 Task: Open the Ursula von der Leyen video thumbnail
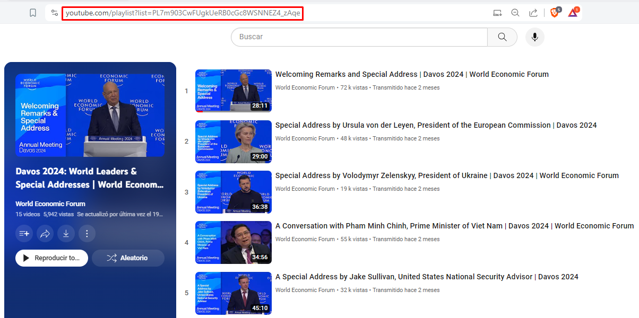coord(234,142)
